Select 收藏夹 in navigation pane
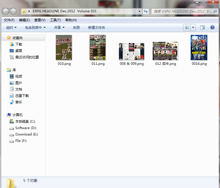 (23, 38)
